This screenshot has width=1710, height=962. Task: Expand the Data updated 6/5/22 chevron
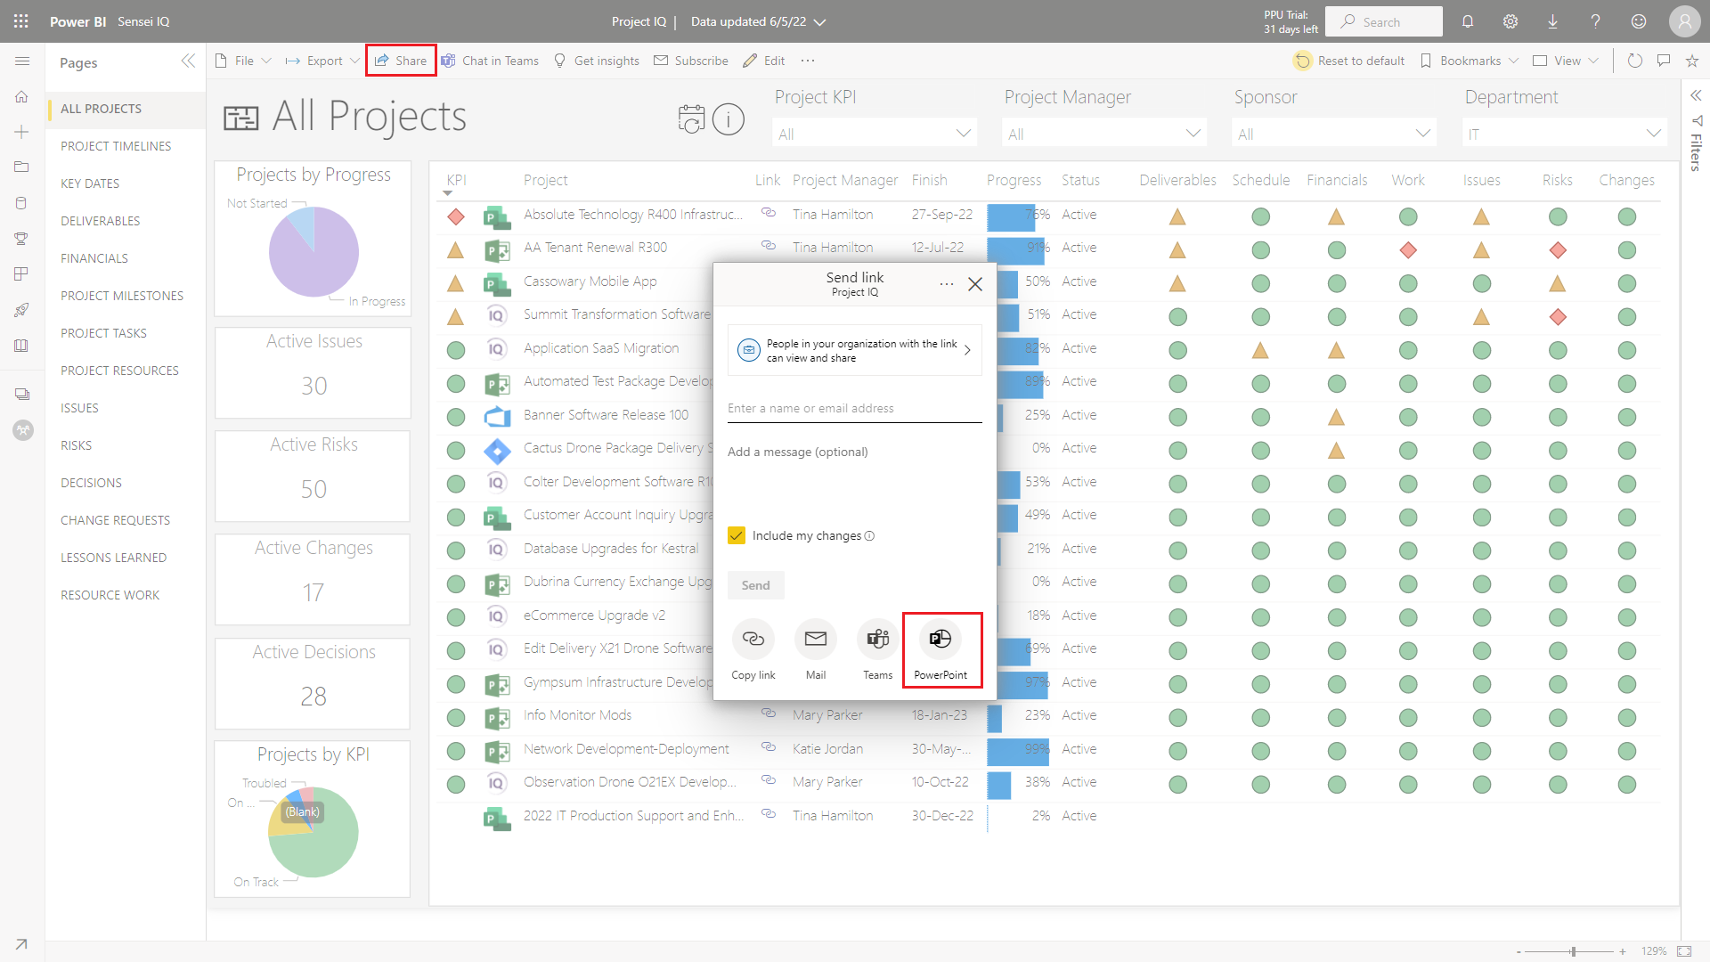[820, 22]
